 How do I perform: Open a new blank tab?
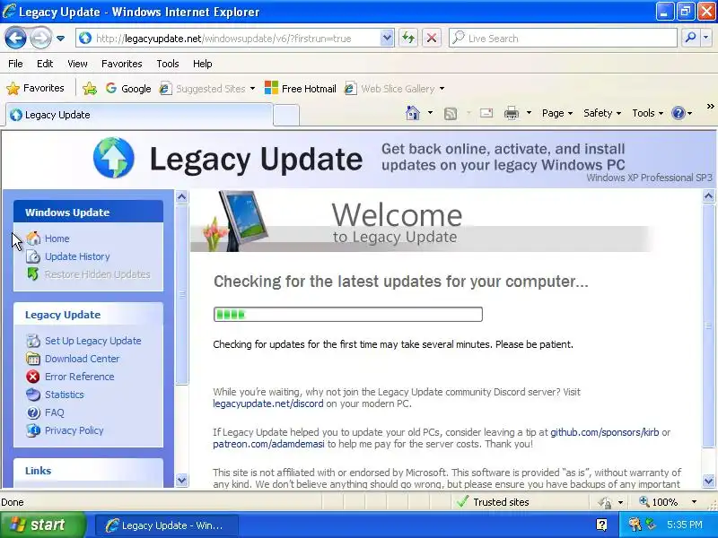(x=286, y=116)
